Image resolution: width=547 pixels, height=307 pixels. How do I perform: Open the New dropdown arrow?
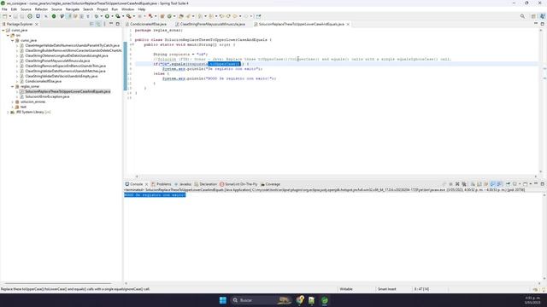coord(9,16)
